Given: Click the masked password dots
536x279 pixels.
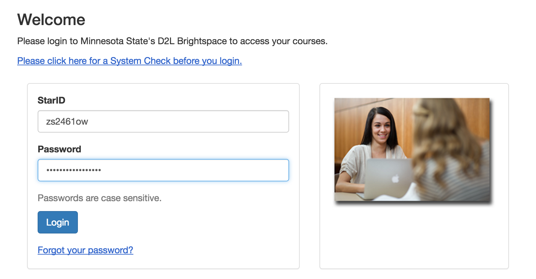Looking at the screenshot, I should (74, 170).
